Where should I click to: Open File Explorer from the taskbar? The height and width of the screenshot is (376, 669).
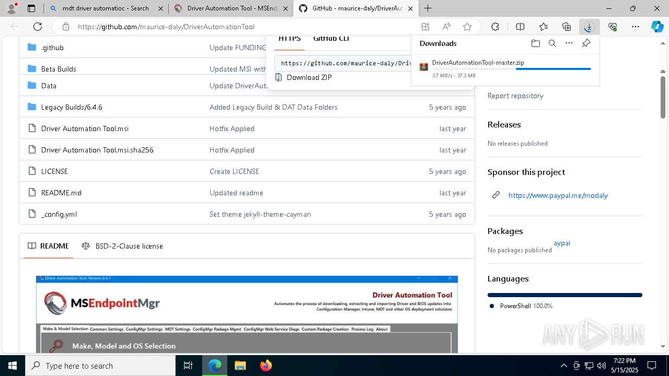[240, 366]
